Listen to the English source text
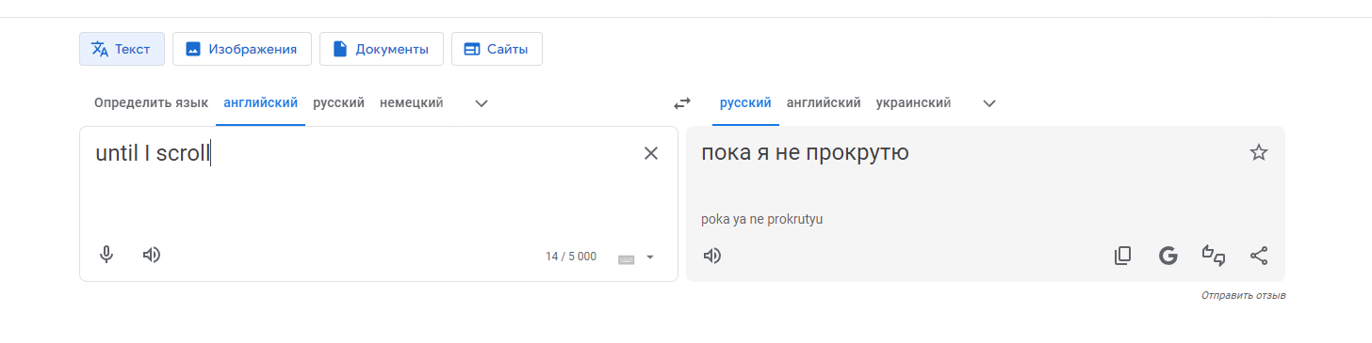The width and height of the screenshot is (1372, 343). [152, 255]
